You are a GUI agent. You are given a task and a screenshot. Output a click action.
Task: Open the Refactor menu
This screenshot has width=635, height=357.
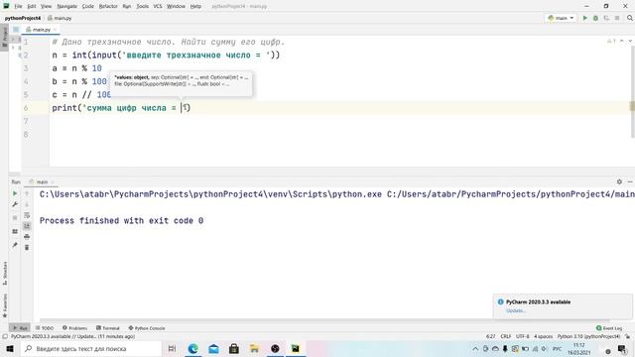coord(108,6)
